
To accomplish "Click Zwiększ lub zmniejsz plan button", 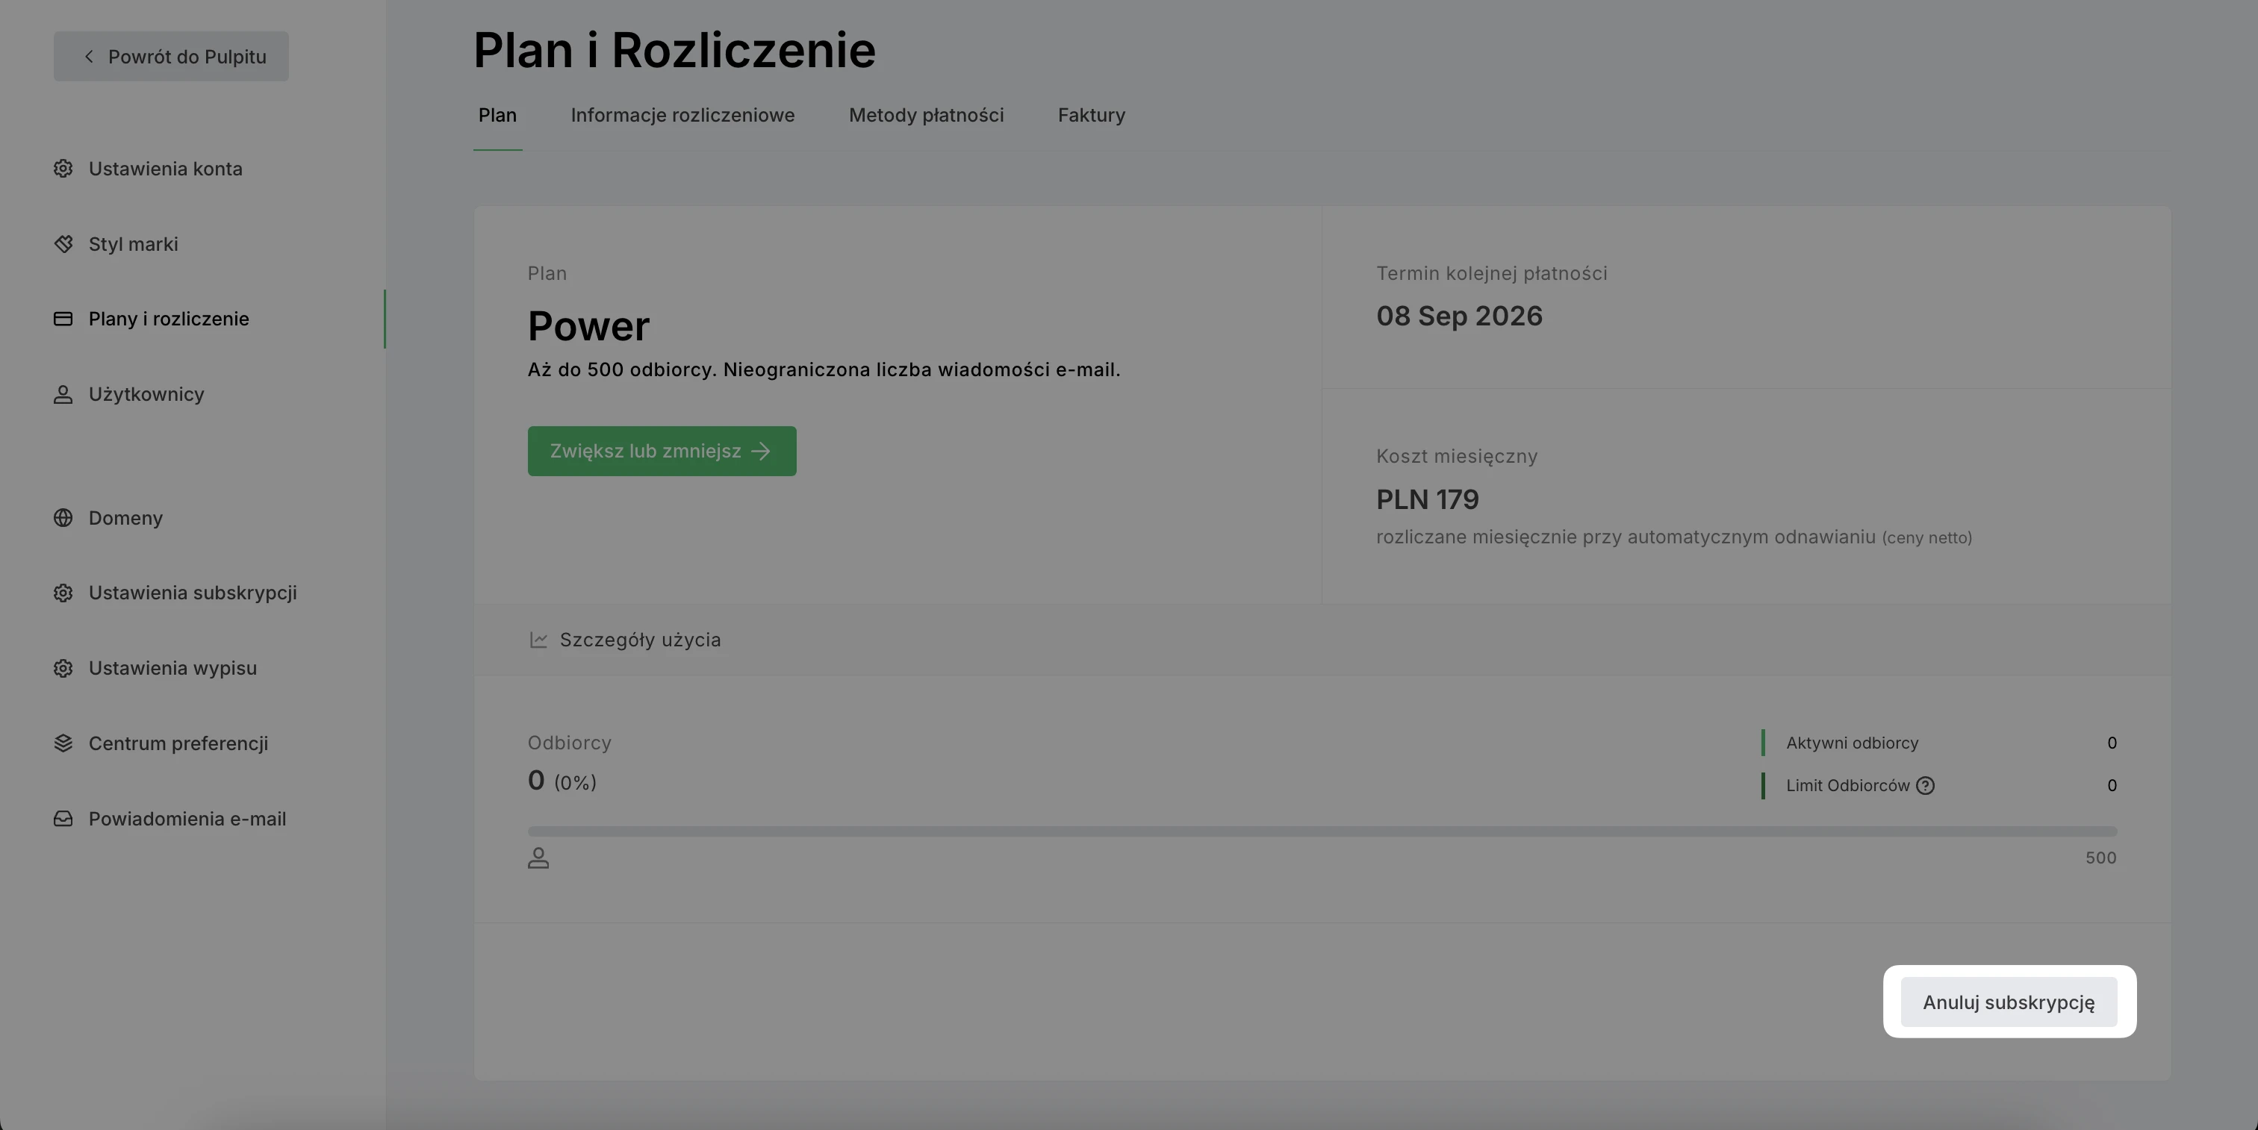I will click(x=662, y=451).
